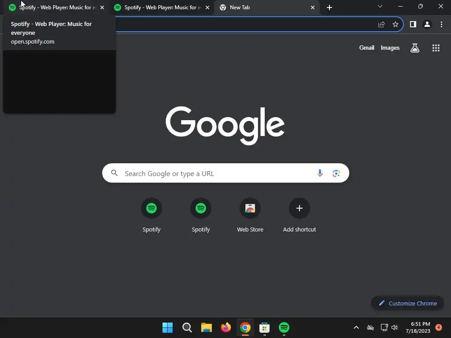Show hidden system tray icons
The width and height of the screenshot is (451, 338).
tap(356, 327)
